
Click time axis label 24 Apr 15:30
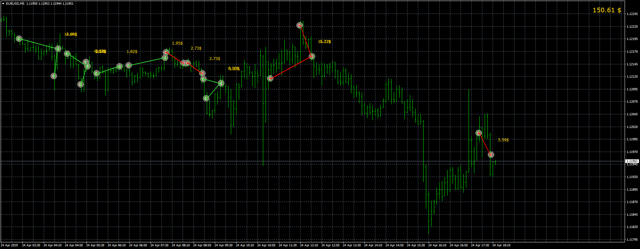(416, 245)
